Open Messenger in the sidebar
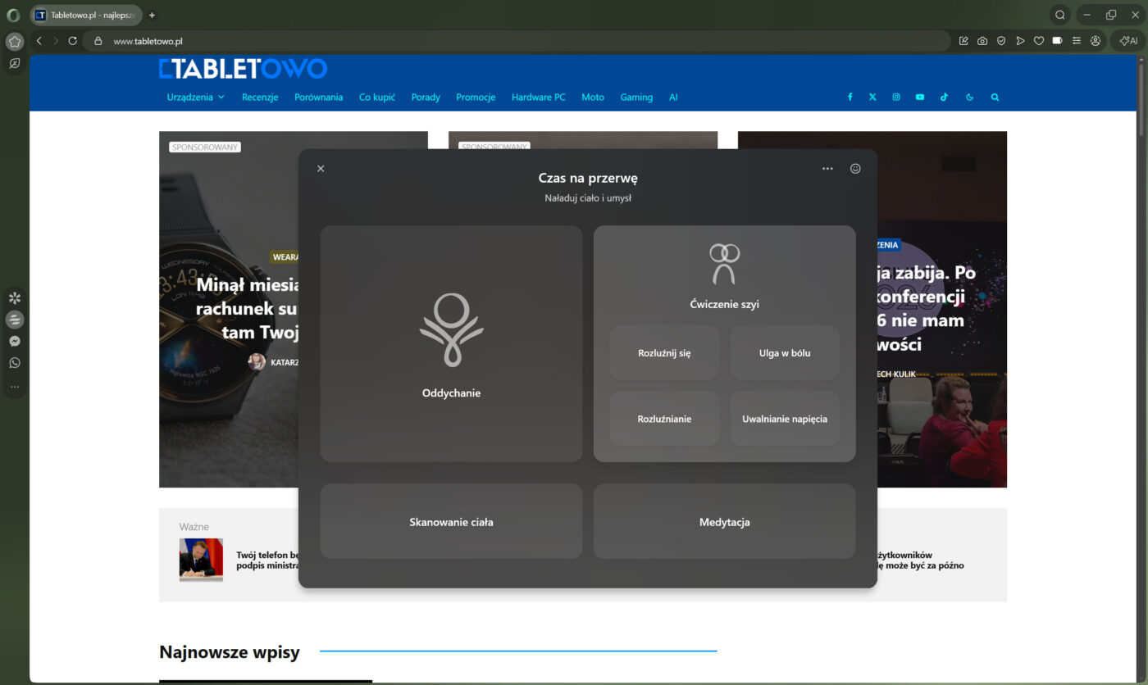 click(14, 342)
